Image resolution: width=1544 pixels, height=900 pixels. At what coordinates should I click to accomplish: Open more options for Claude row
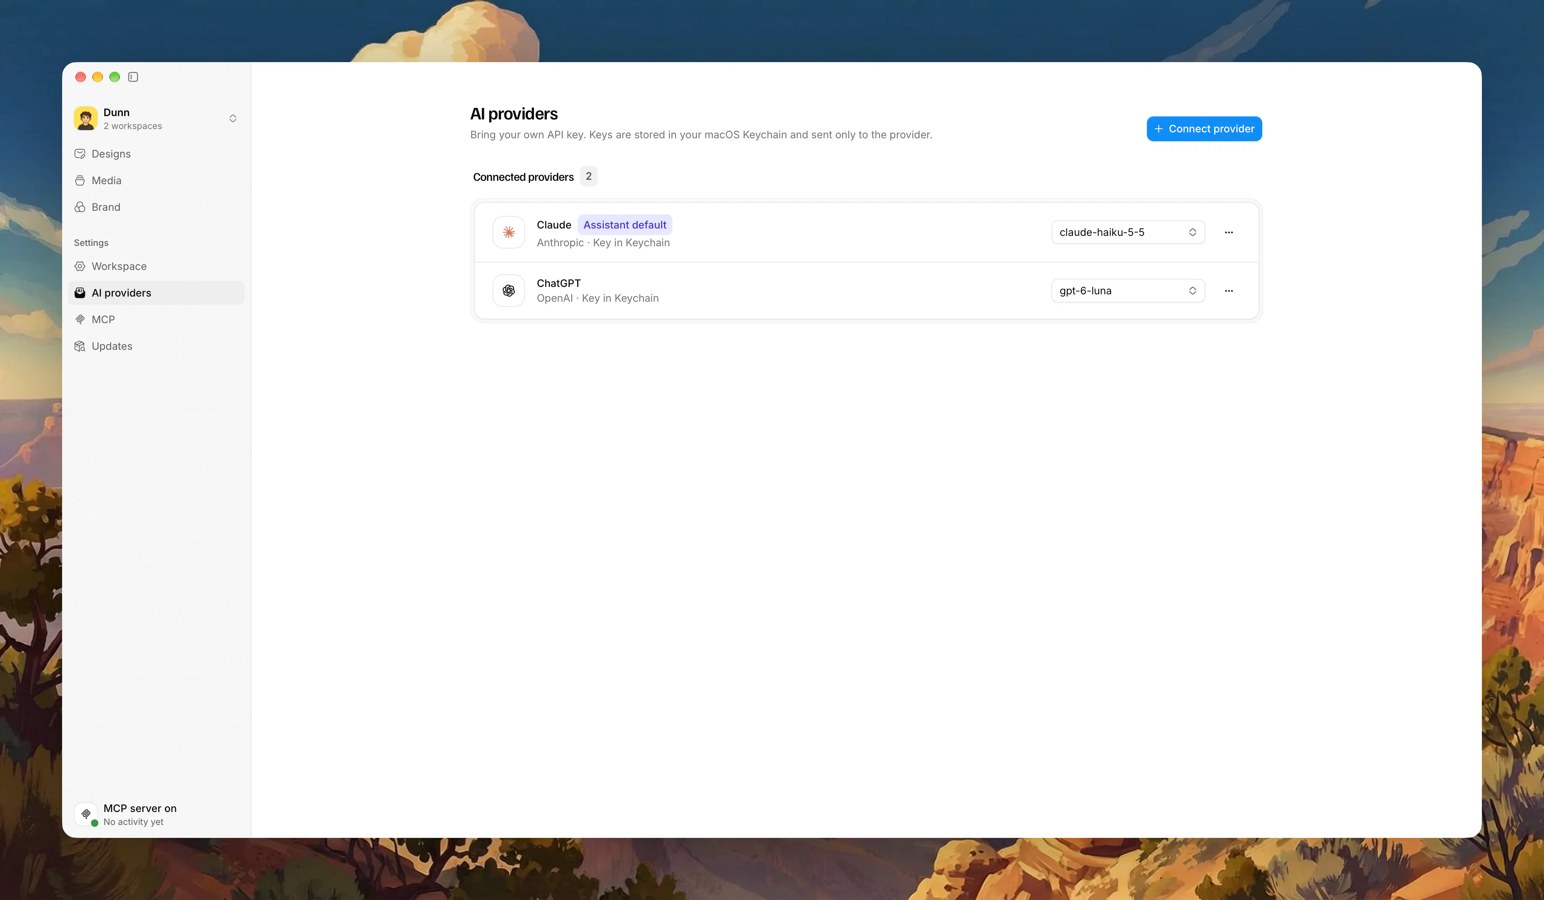tap(1229, 232)
